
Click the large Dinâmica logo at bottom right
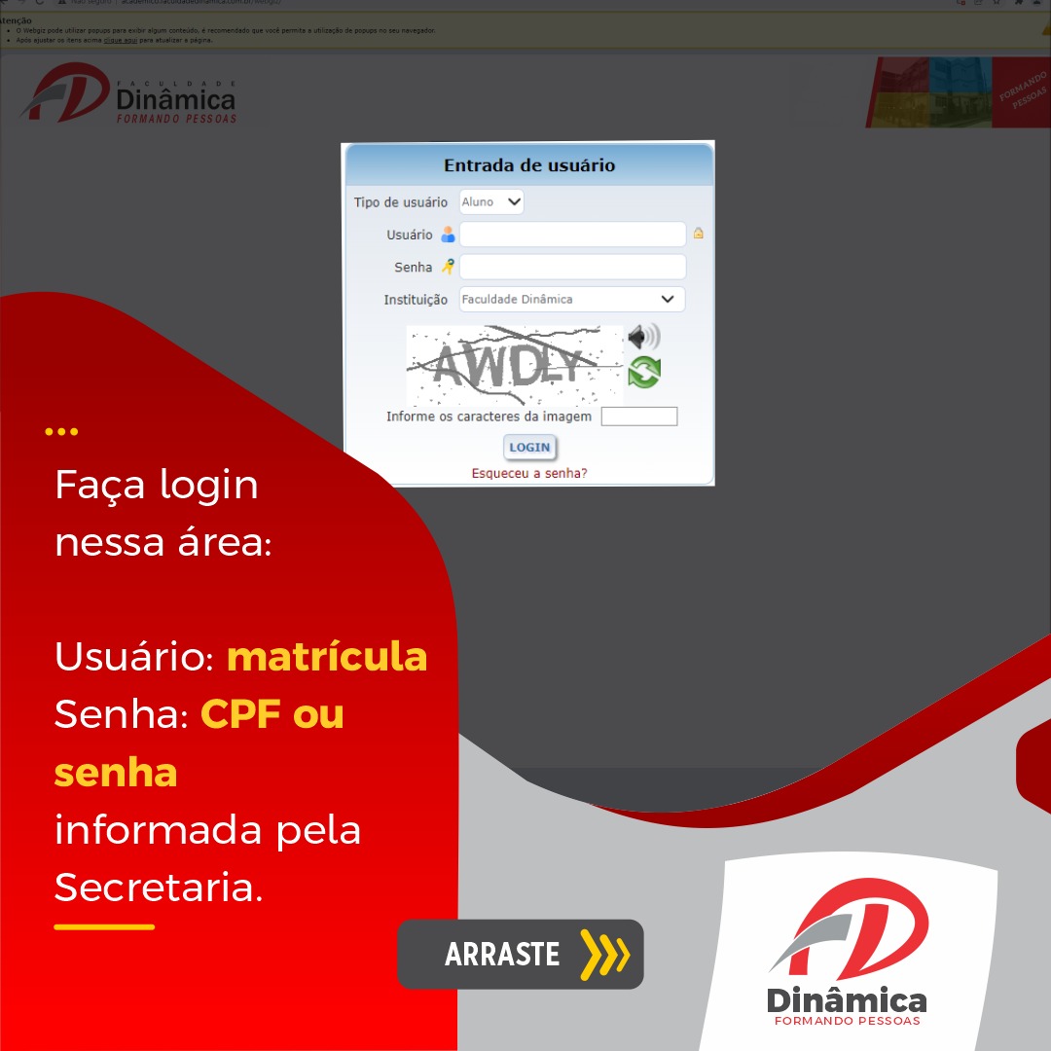pyautogui.click(x=849, y=952)
